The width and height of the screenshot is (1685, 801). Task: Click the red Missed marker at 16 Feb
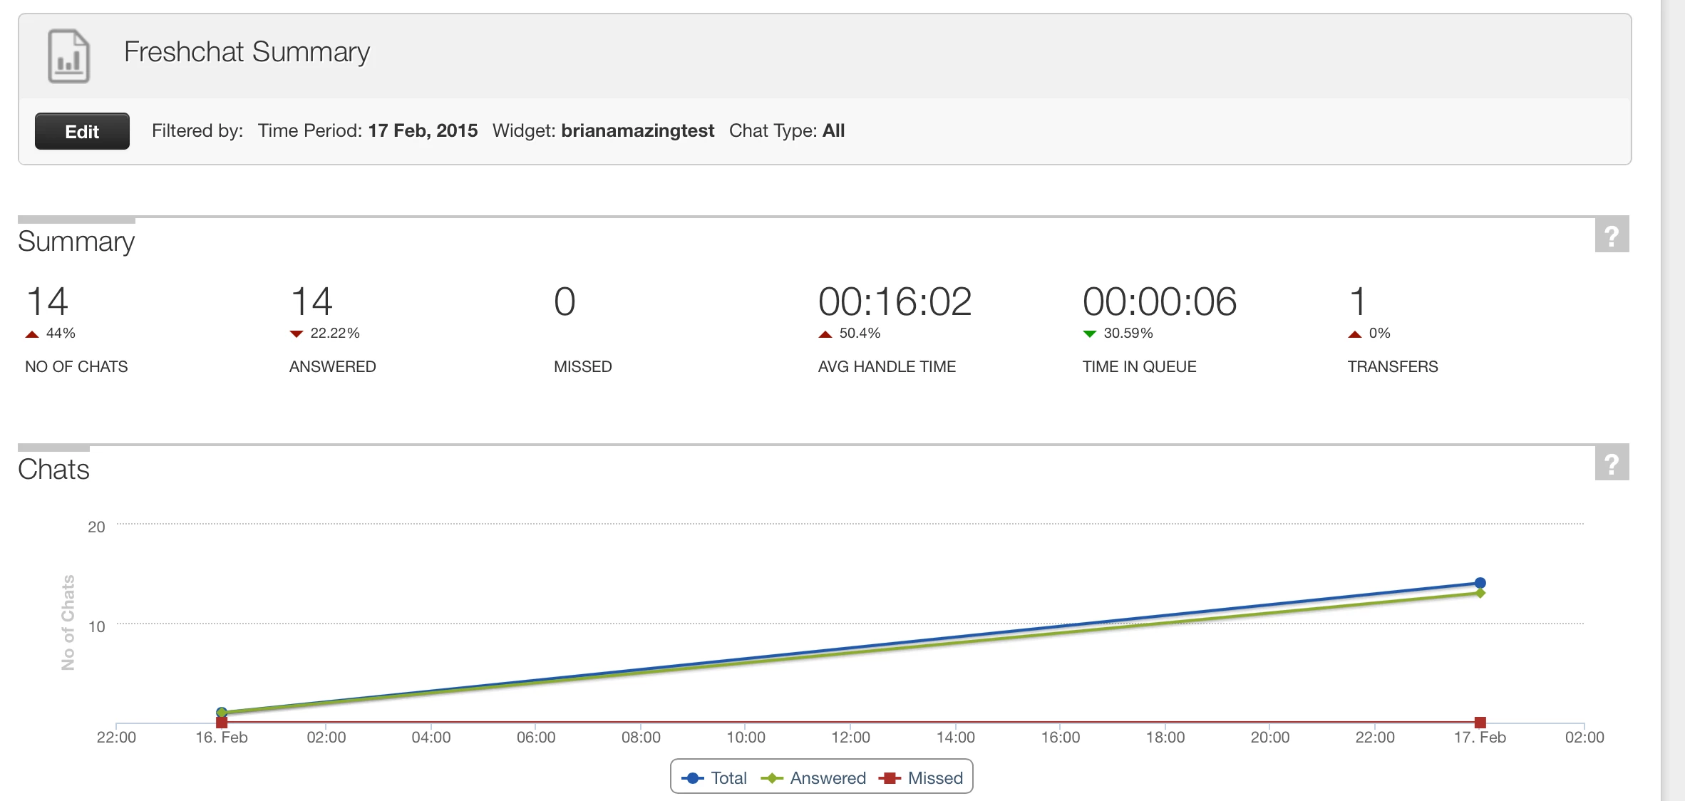[222, 722]
